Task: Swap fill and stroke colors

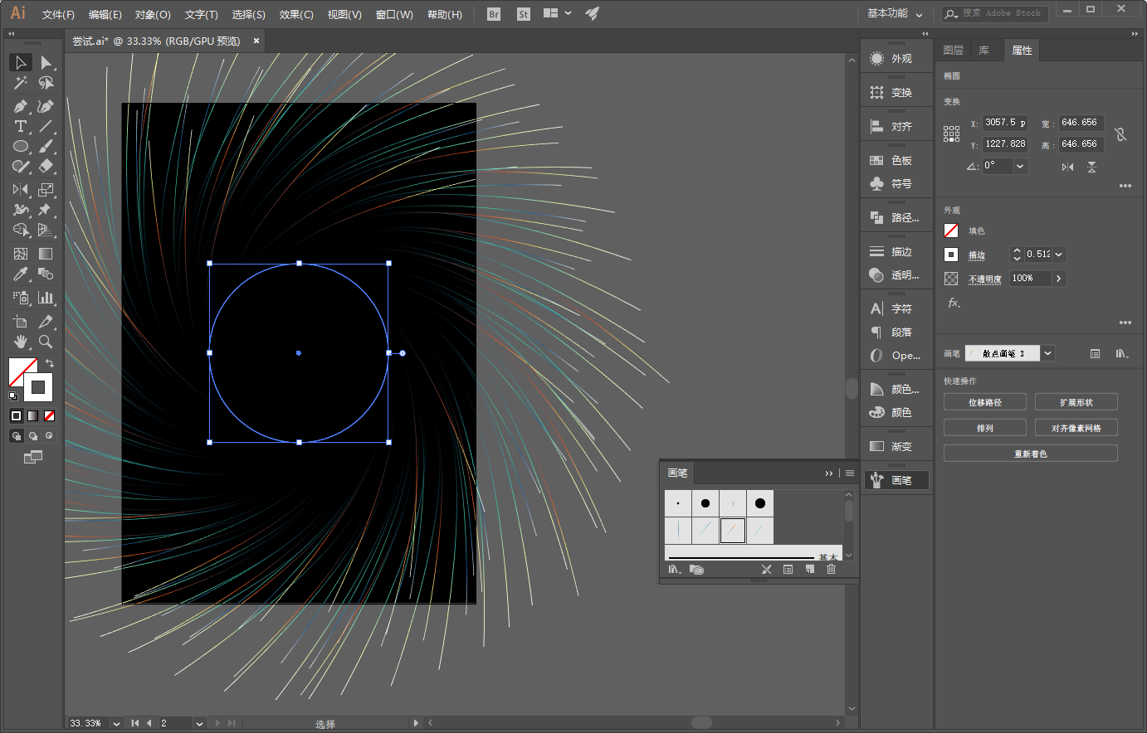Action: pyautogui.click(x=50, y=363)
